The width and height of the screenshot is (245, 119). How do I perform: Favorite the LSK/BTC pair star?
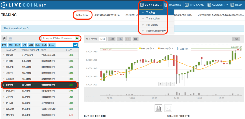coord(3,97)
